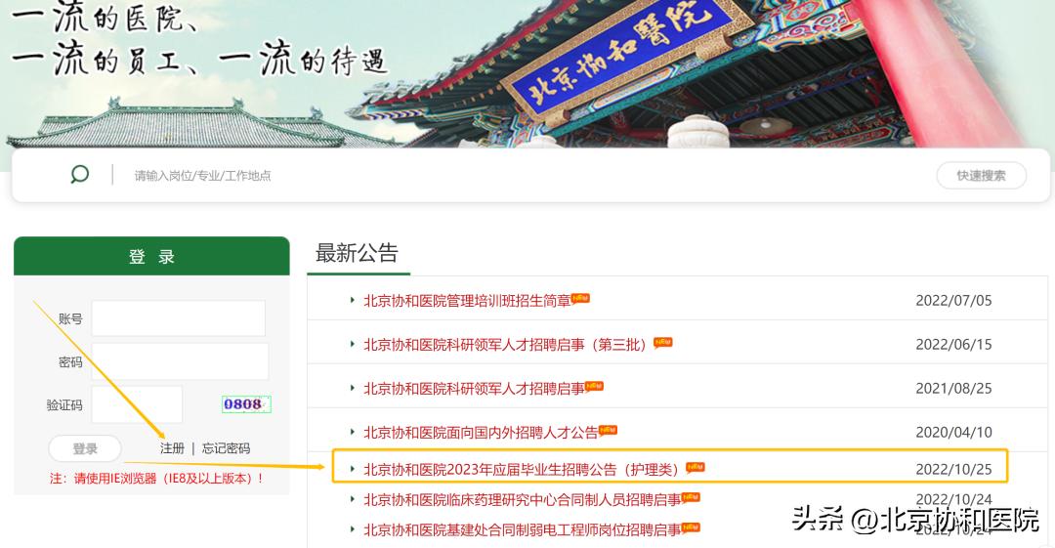Click the date 2022/07/05

(x=953, y=301)
